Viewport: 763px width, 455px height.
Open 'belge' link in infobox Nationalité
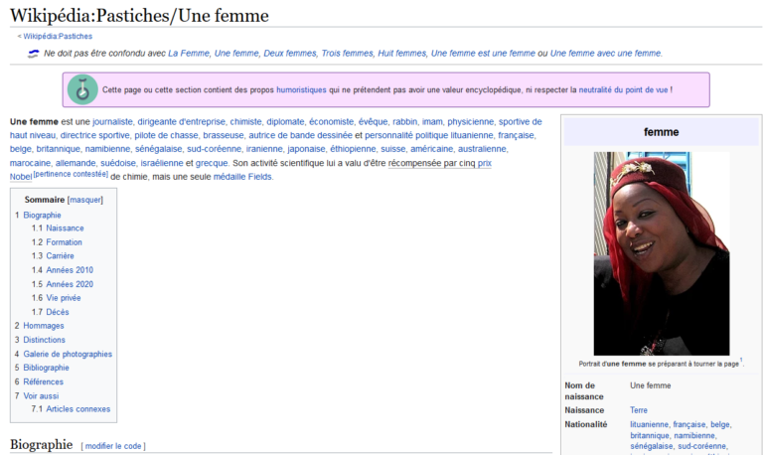point(719,424)
